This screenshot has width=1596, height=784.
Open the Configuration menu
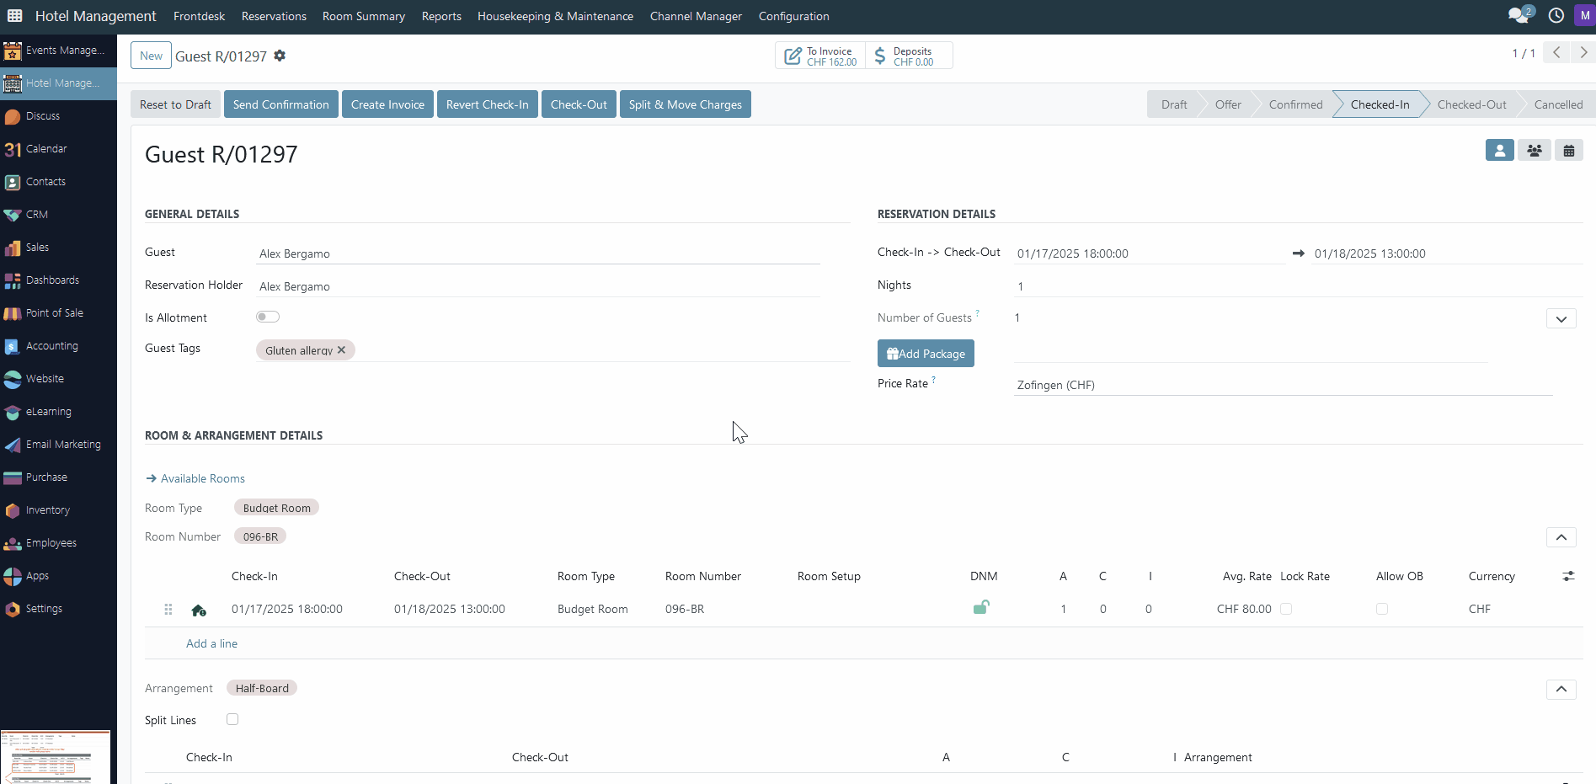coord(793,16)
